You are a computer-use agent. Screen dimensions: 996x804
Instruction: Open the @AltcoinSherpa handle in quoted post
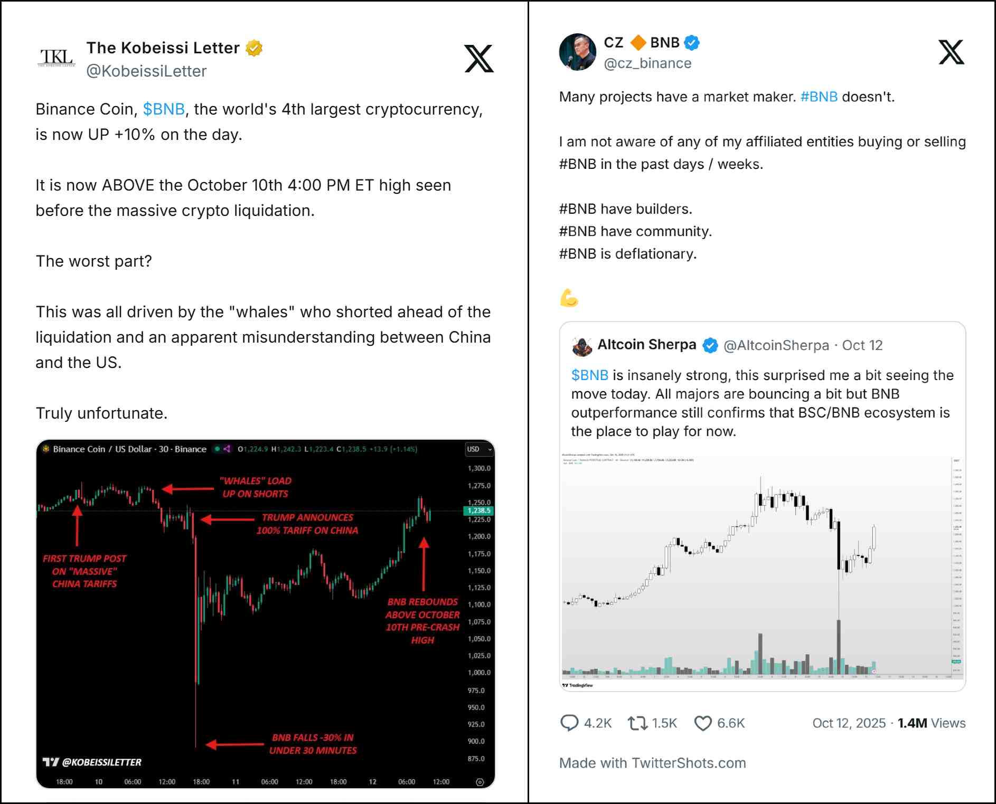(x=776, y=345)
